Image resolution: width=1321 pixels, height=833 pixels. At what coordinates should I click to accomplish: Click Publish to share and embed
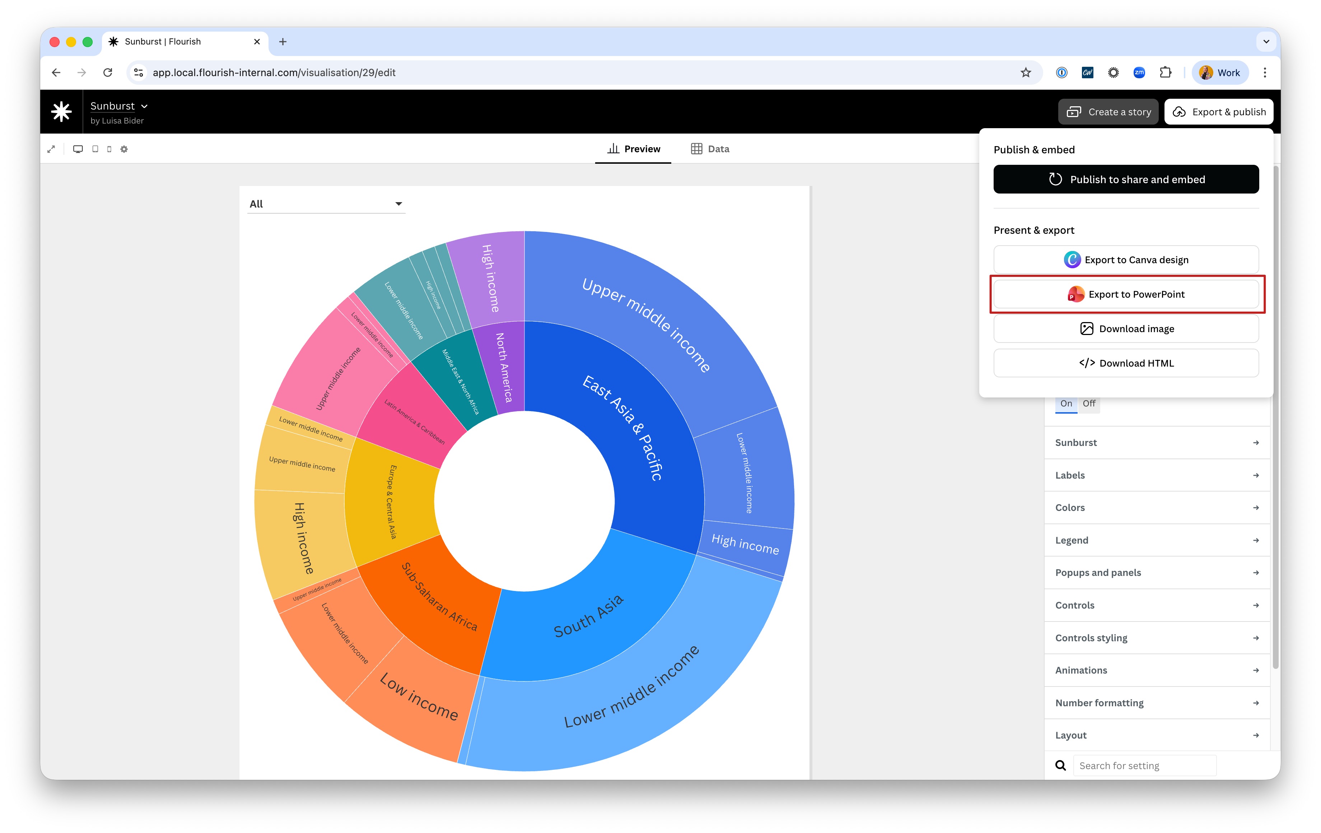click(1126, 180)
